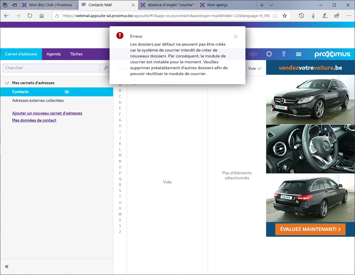The width and height of the screenshot is (355, 275).
Task: Click Mes données de contact link
Action: 34,120
